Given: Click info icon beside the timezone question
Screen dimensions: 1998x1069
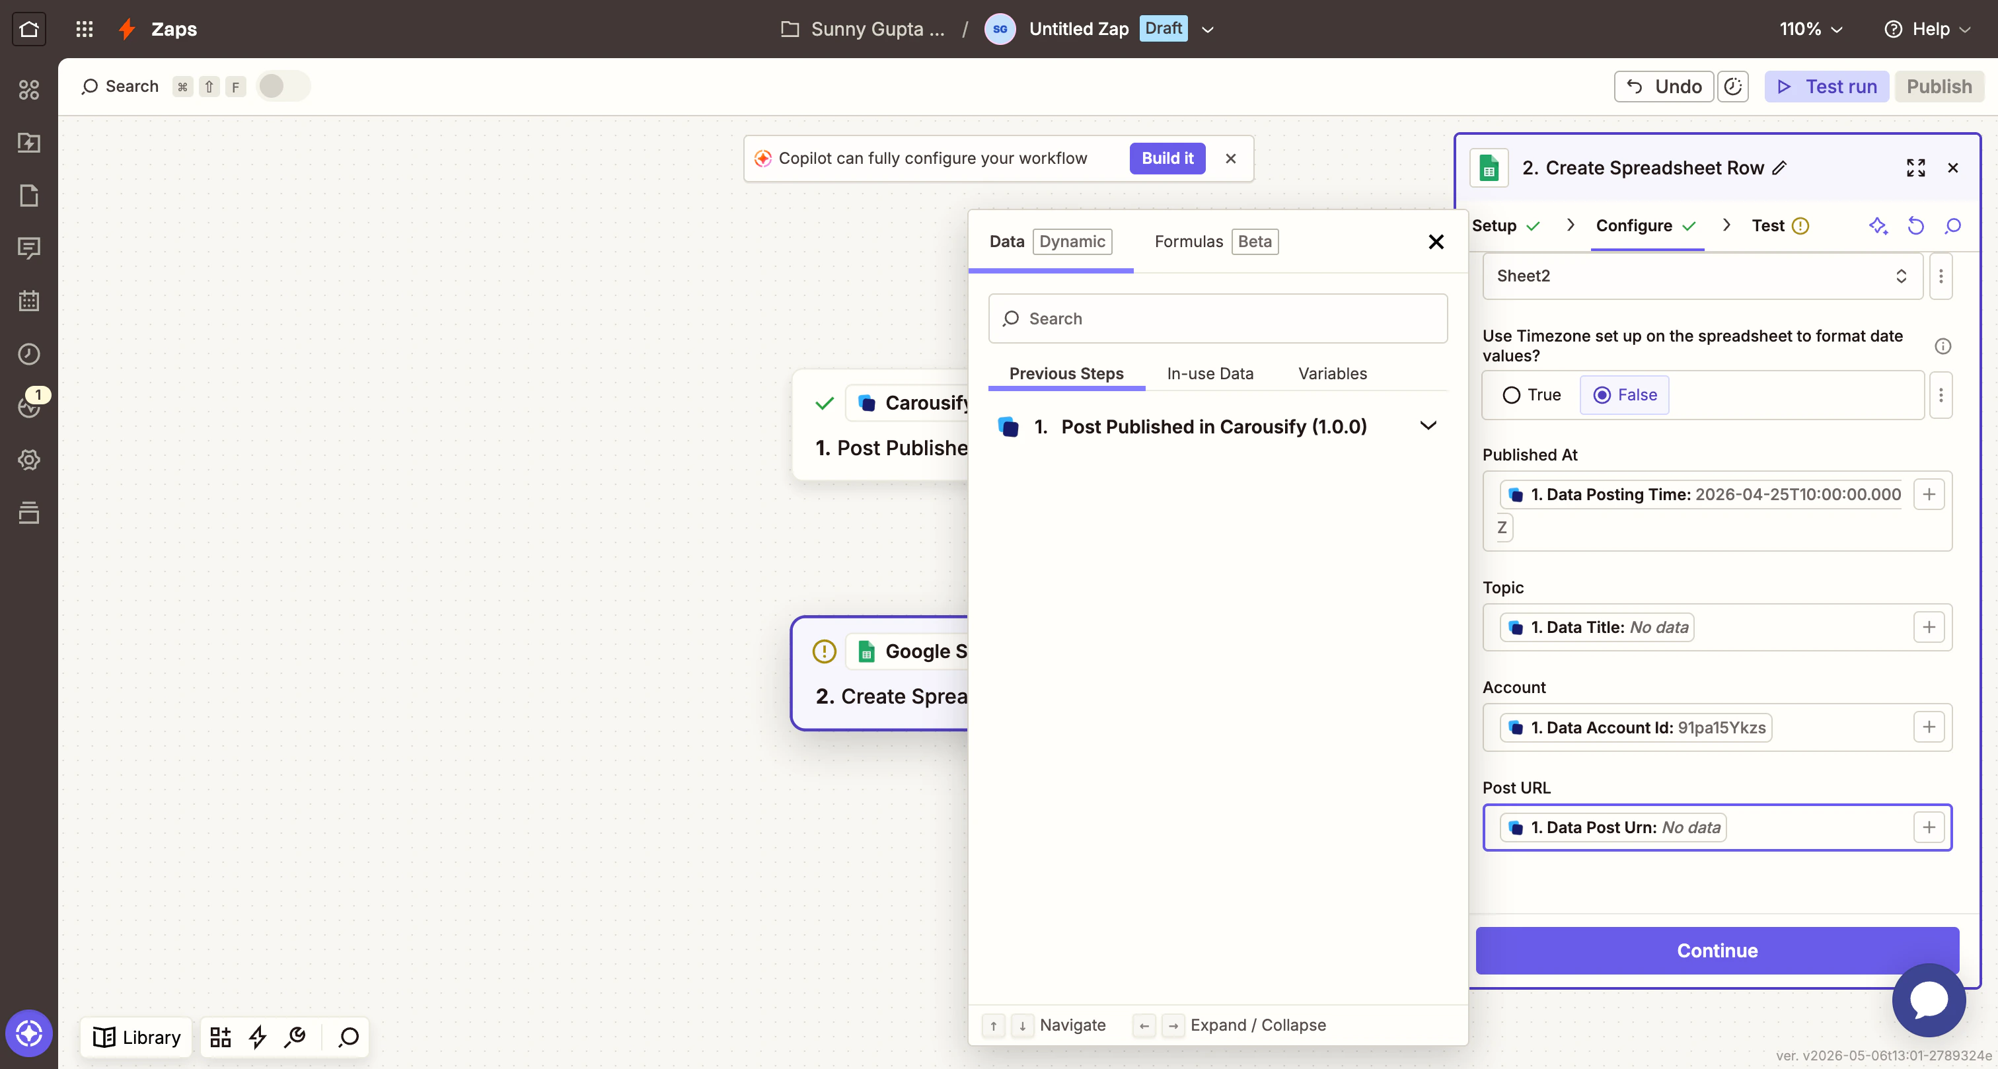Looking at the screenshot, I should pos(1942,346).
